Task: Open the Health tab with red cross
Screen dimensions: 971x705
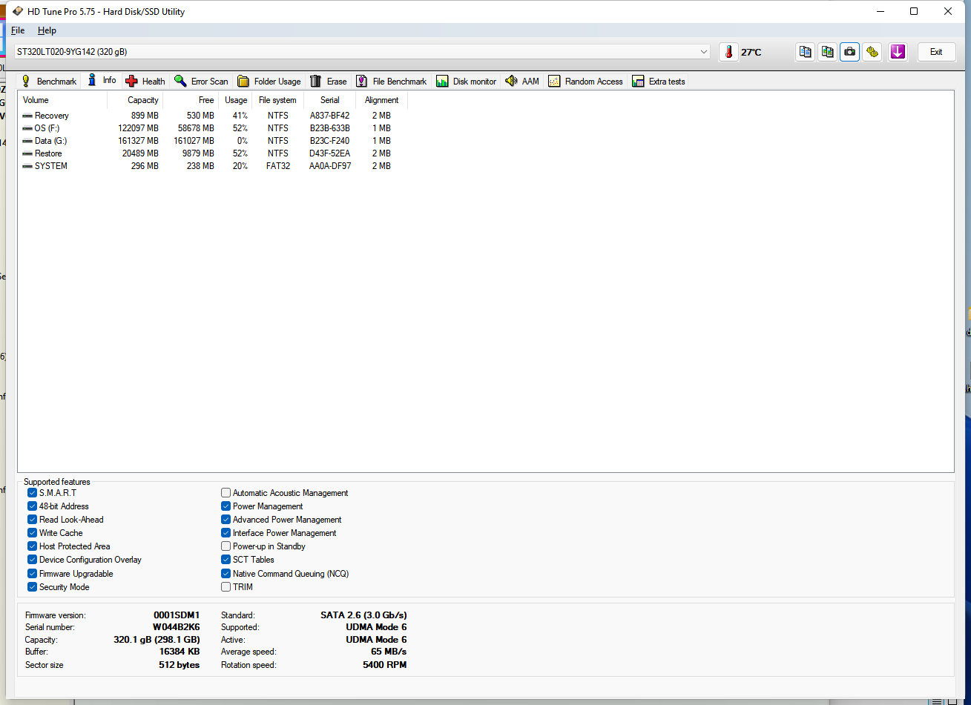Action: coord(145,82)
